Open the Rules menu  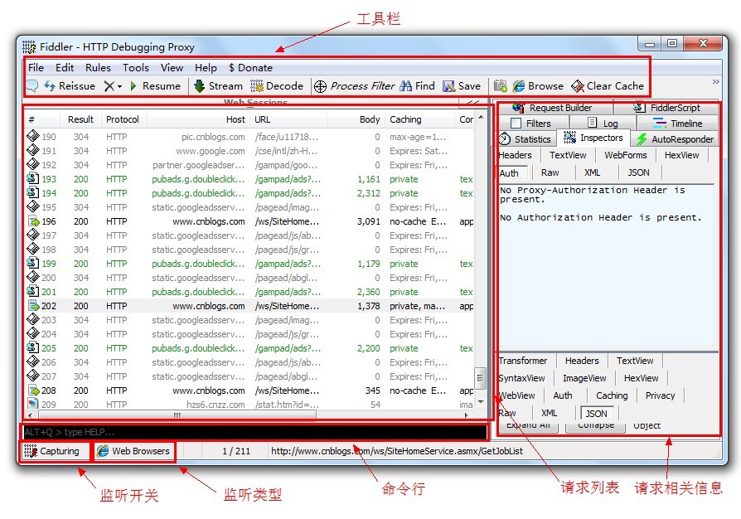coord(98,68)
